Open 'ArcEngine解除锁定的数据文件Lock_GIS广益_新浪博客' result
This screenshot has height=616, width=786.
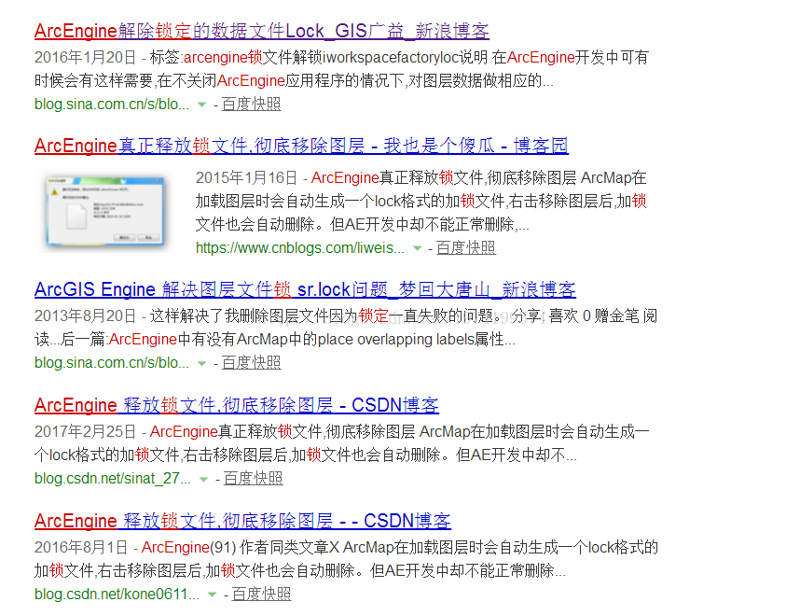(x=262, y=31)
